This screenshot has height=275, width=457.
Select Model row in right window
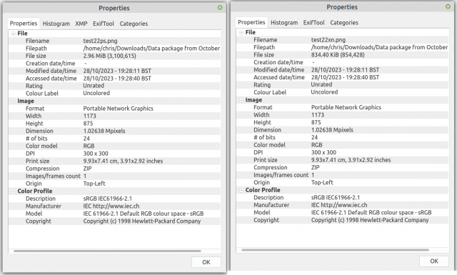tap(343, 213)
